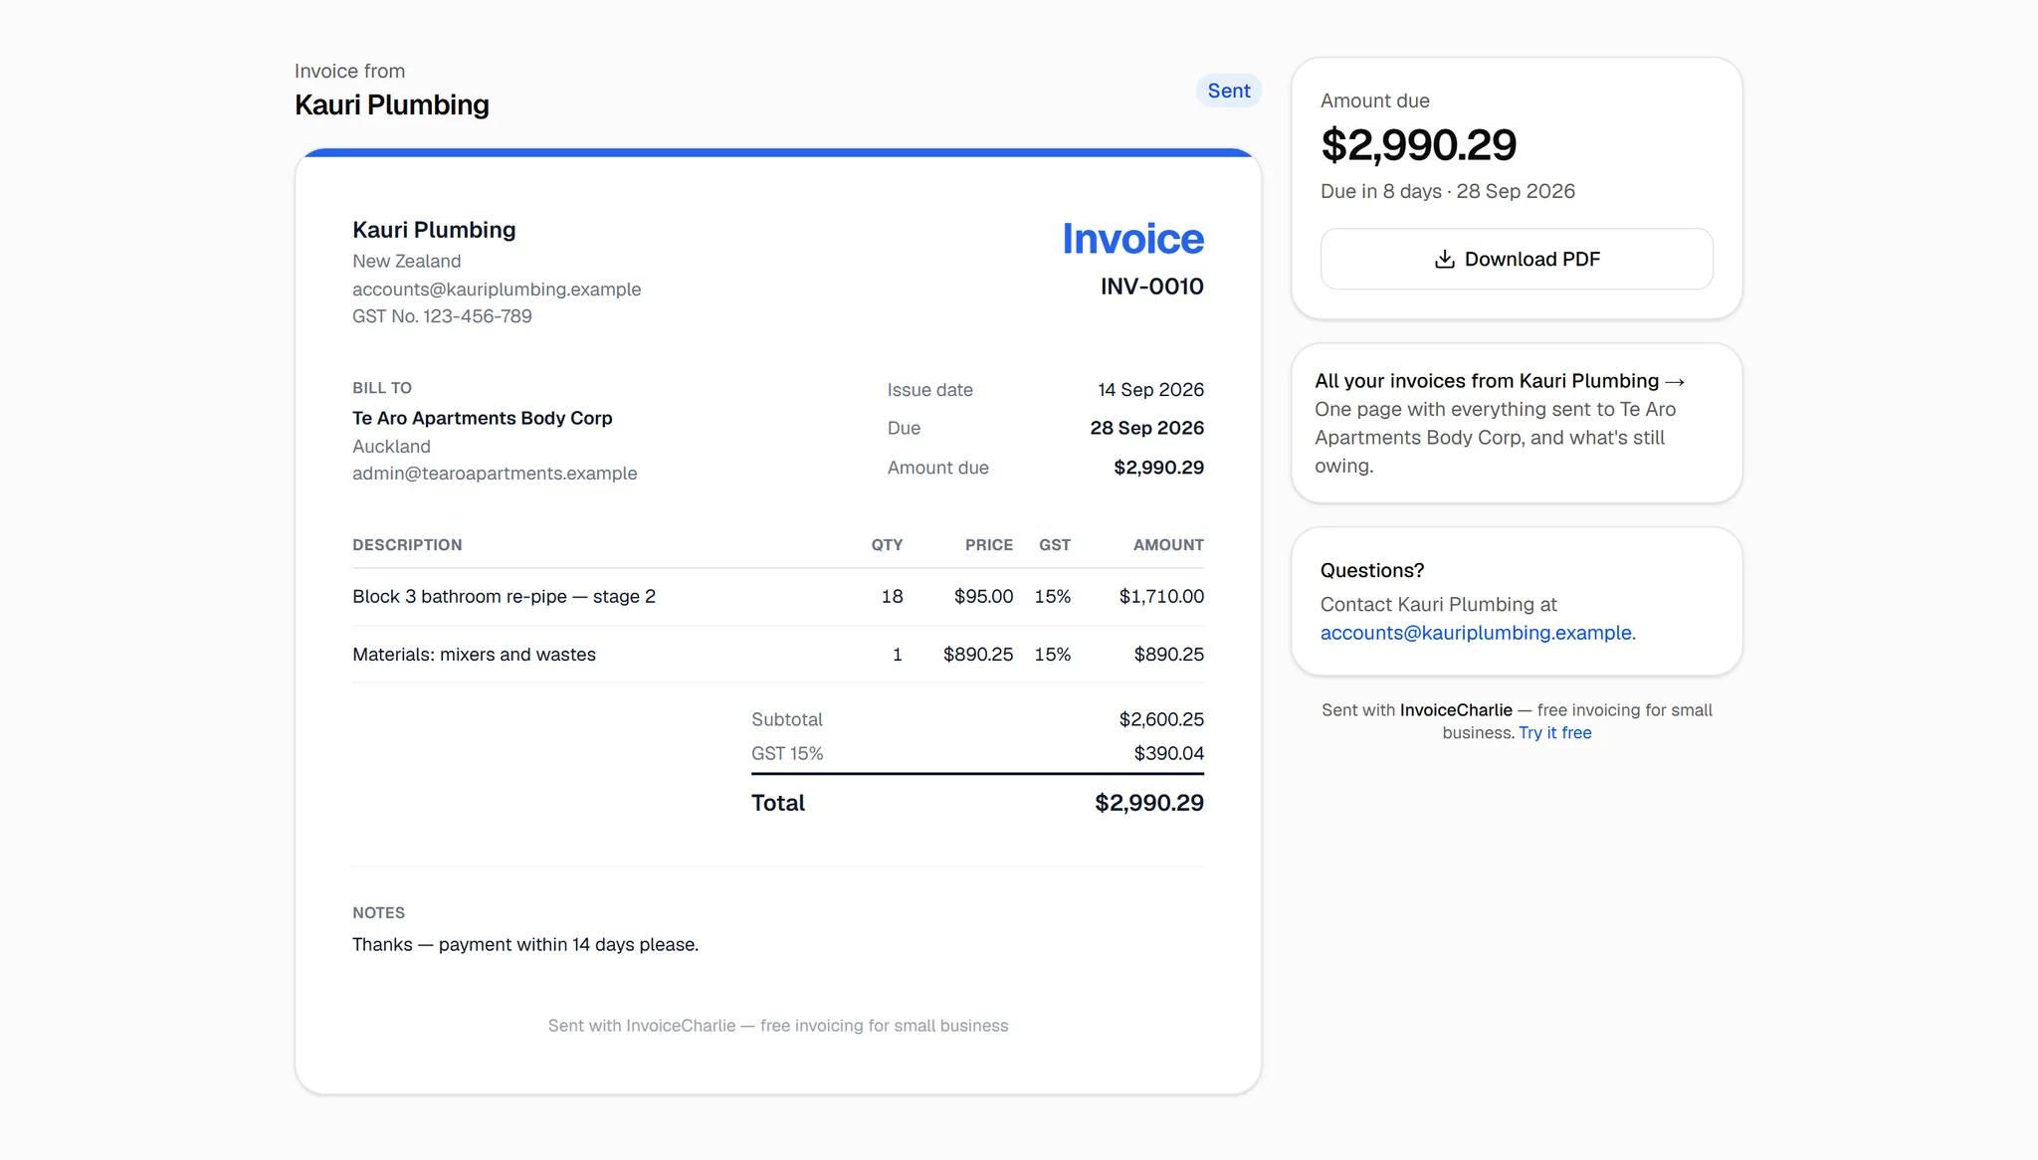The width and height of the screenshot is (2038, 1160).
Task: Click the Auckland address line
Action: click(391, 447)
